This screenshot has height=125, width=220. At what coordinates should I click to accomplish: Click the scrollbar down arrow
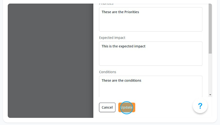point(210,95)
